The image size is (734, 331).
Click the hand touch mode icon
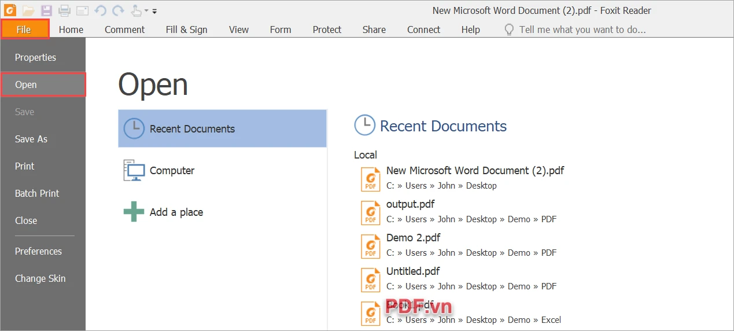tap(136, 10)
